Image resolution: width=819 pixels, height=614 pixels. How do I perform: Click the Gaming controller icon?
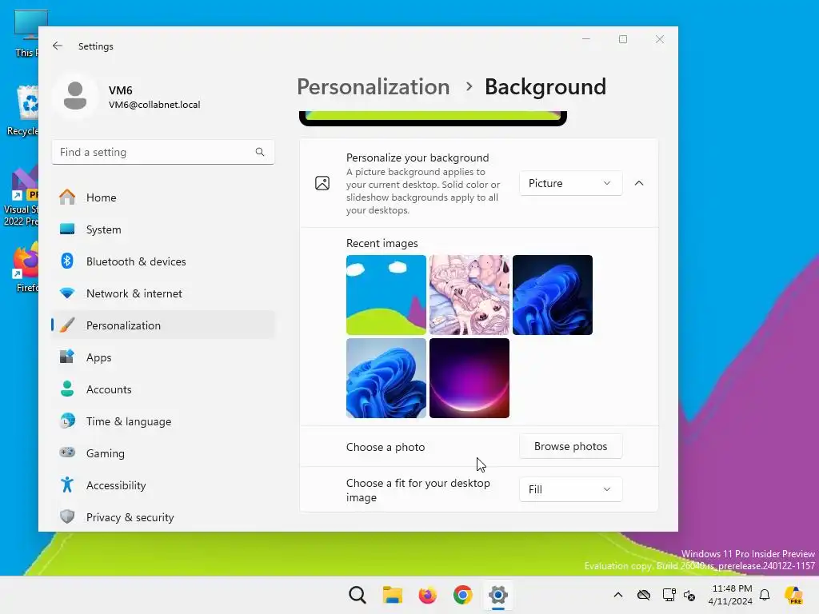(67, 453)
